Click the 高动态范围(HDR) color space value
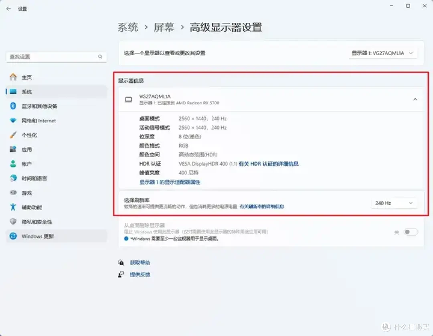 click(198, 155)
